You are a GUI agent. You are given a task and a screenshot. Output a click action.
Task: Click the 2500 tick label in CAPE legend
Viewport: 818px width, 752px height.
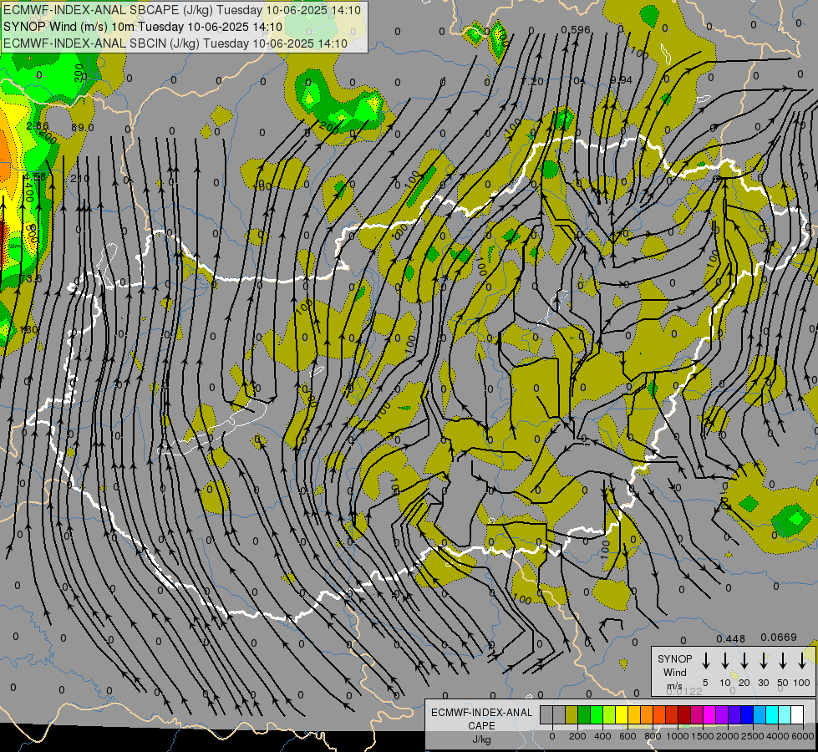coord(753,736)
